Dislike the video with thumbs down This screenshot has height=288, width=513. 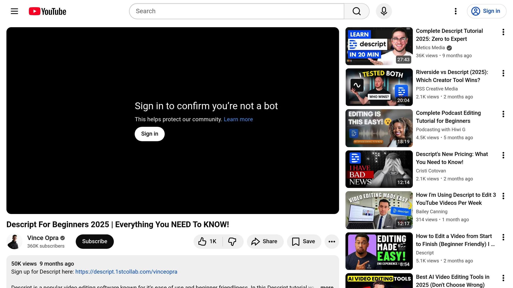click(232, 241)
